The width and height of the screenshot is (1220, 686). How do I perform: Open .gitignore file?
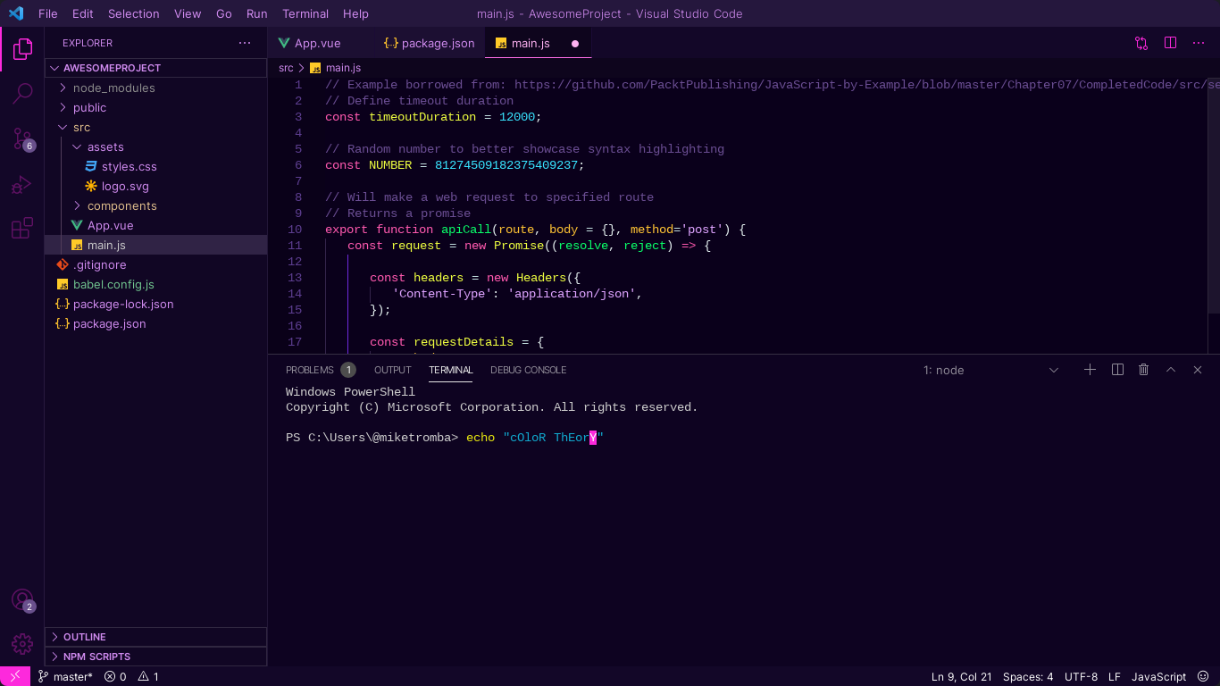(155, 264)
